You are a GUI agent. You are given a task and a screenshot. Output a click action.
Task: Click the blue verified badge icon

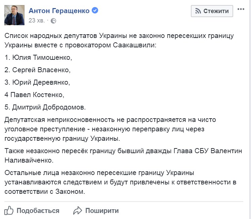[95, 10]
